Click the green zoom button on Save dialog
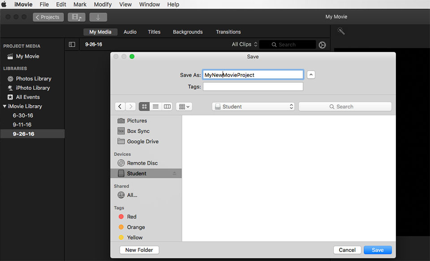430x261 pixels. click(132, 56)
